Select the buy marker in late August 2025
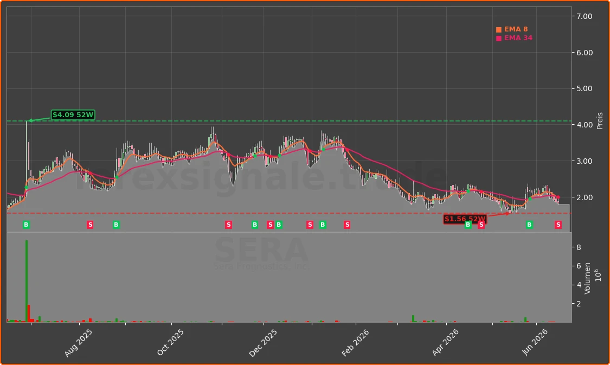 coord(116,225)
